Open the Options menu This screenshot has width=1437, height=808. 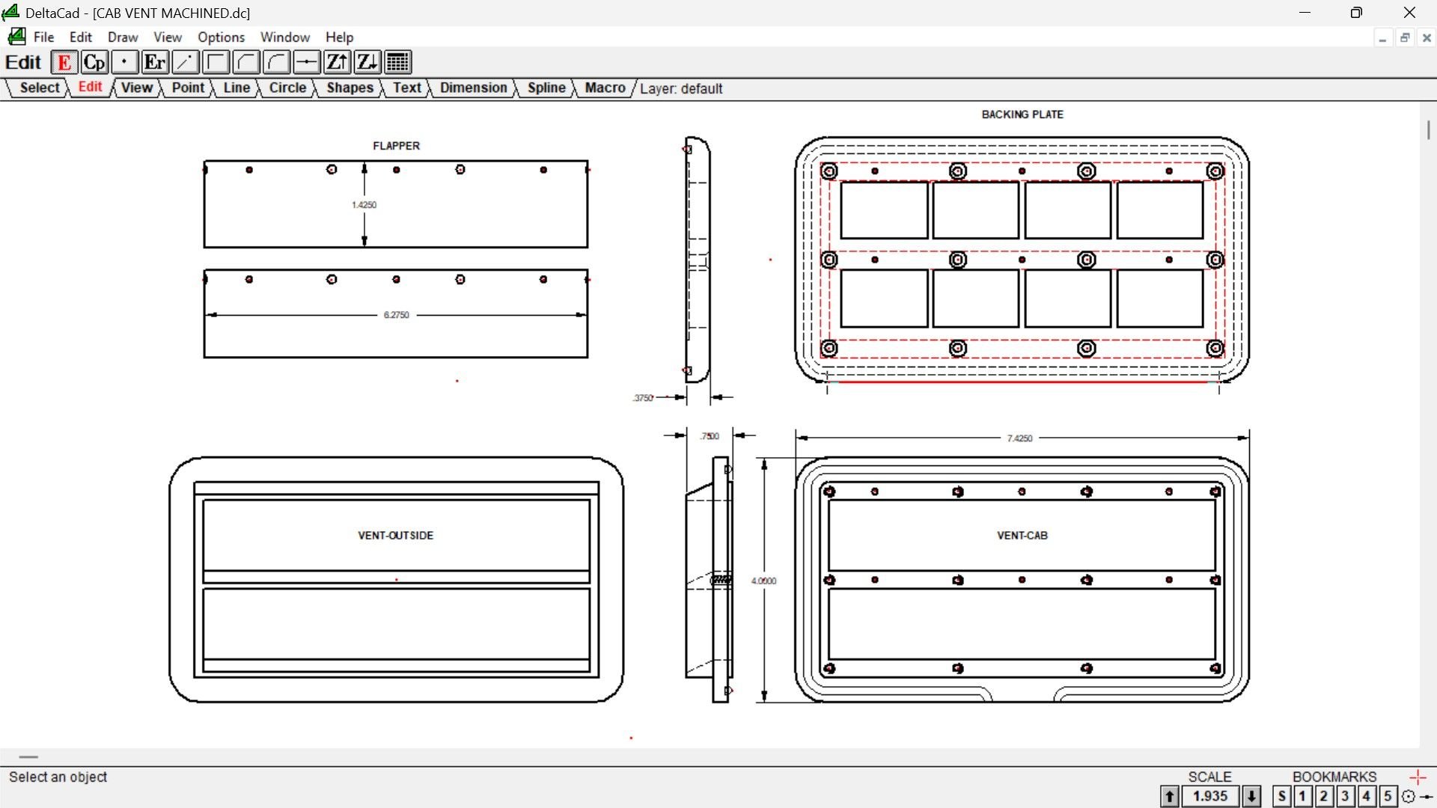pyautogui.click(x=221, y=37)
